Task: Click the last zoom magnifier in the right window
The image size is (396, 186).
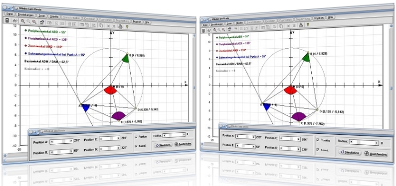Action: pyautogui.click(x=223, y=29)
